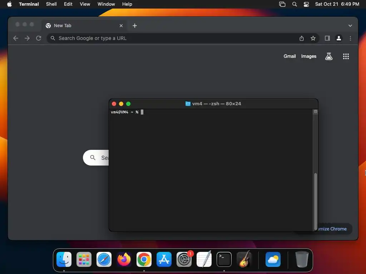Open the Help menu
Screen dimensions: 366x274
pos(127,4)
